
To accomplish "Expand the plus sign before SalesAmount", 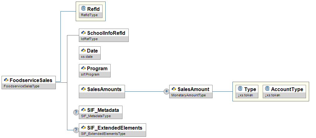I will click(166, 92).
